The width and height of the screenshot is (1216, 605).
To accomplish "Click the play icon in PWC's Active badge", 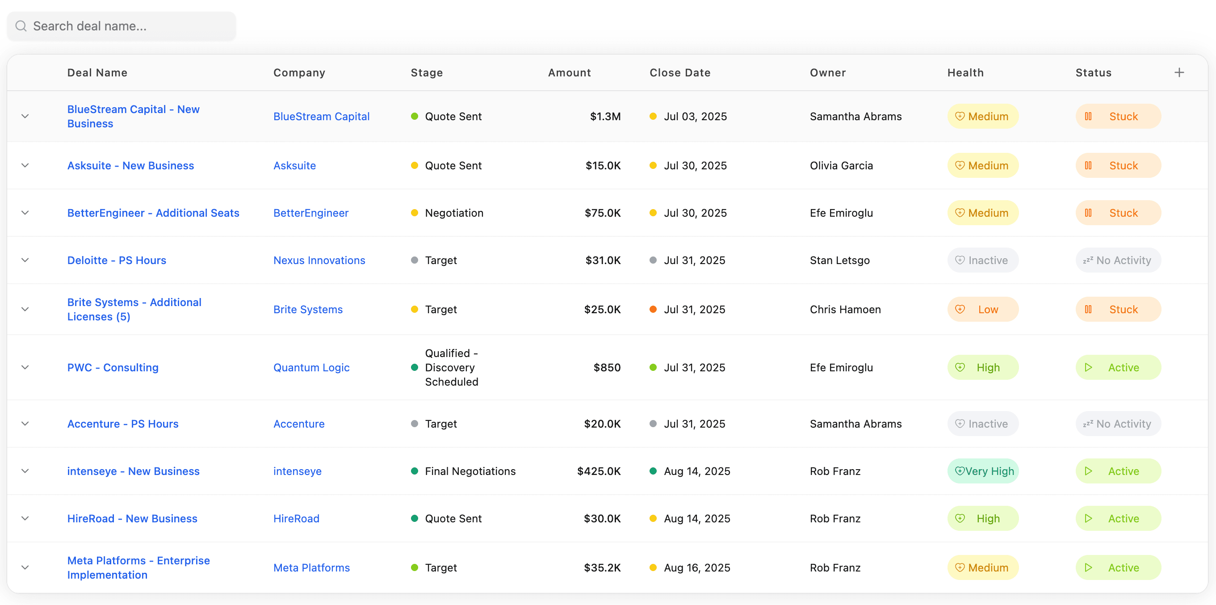I will click(1088, 367).
